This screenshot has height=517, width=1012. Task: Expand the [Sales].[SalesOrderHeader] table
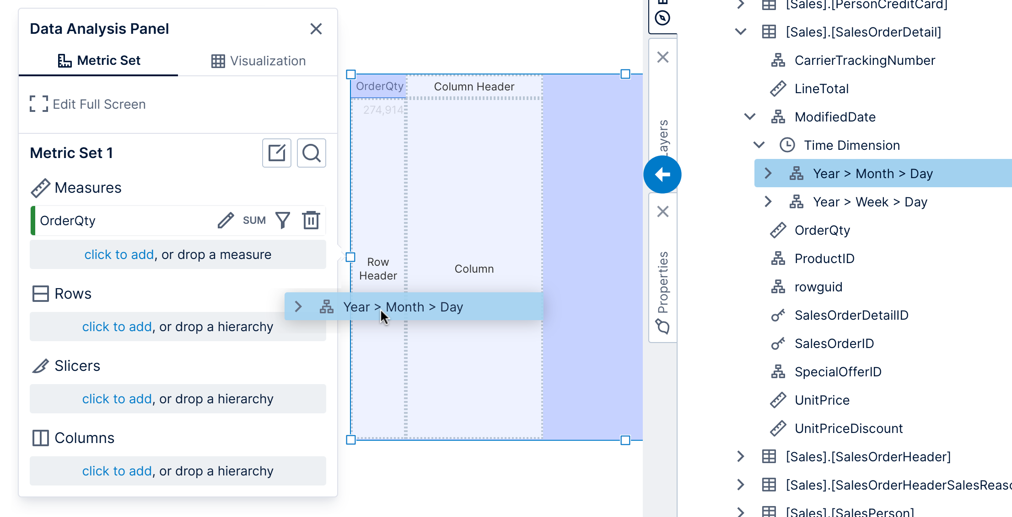click(741, 457)
